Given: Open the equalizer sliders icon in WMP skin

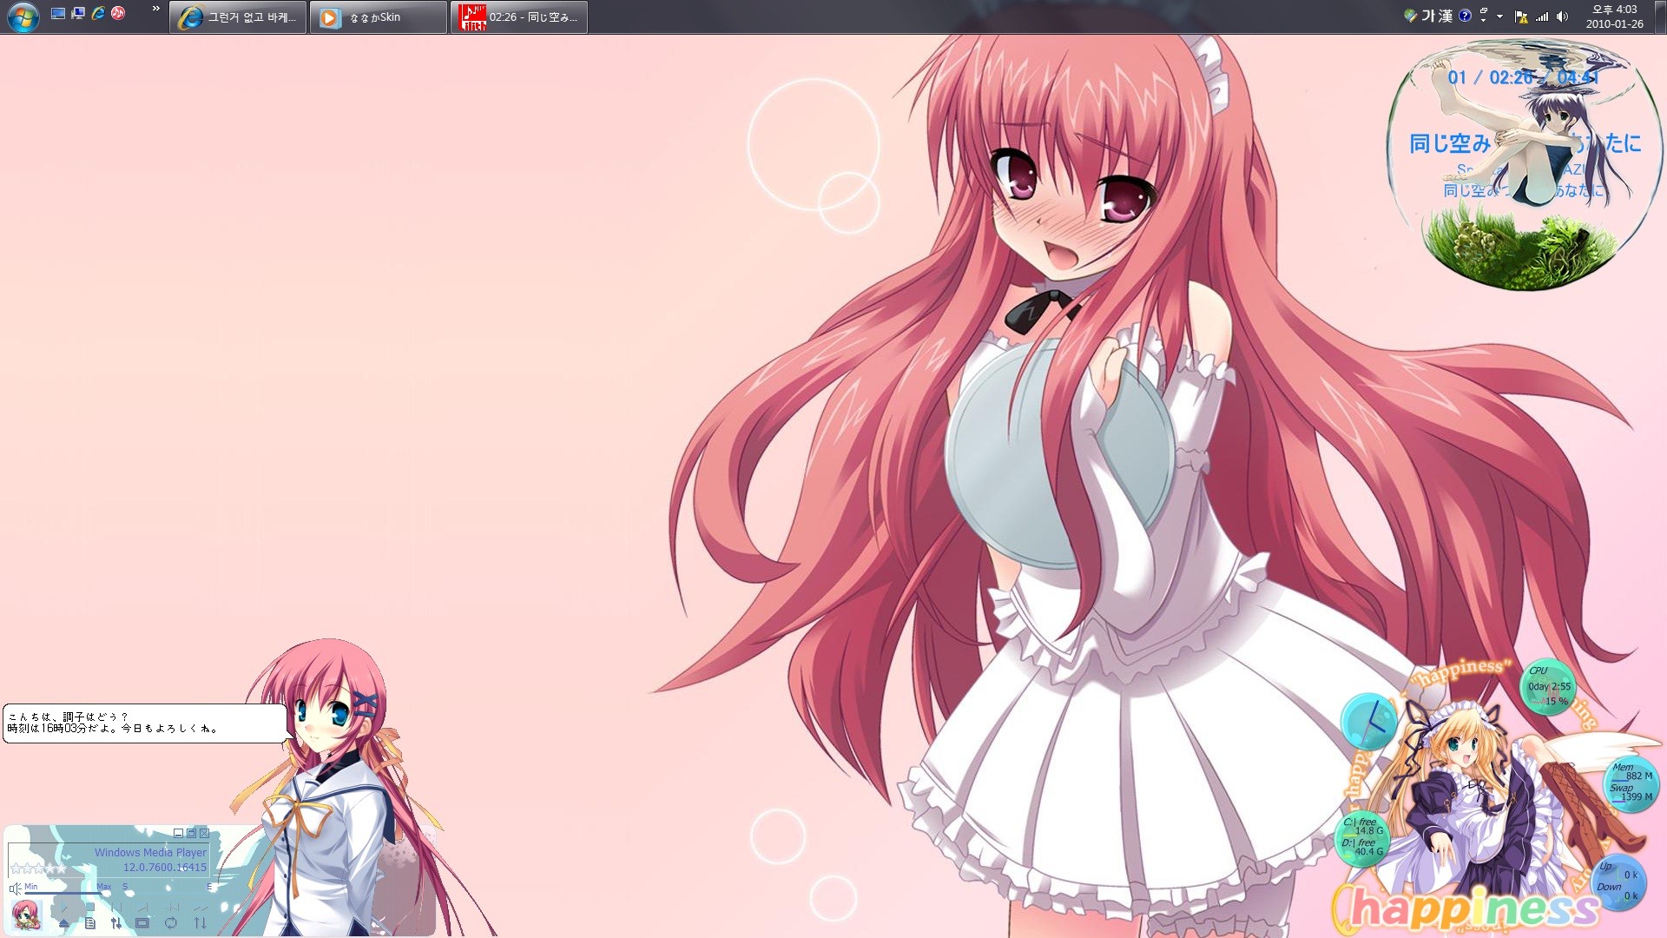Looking at the screenshot, I should click(x=116, y=923).
